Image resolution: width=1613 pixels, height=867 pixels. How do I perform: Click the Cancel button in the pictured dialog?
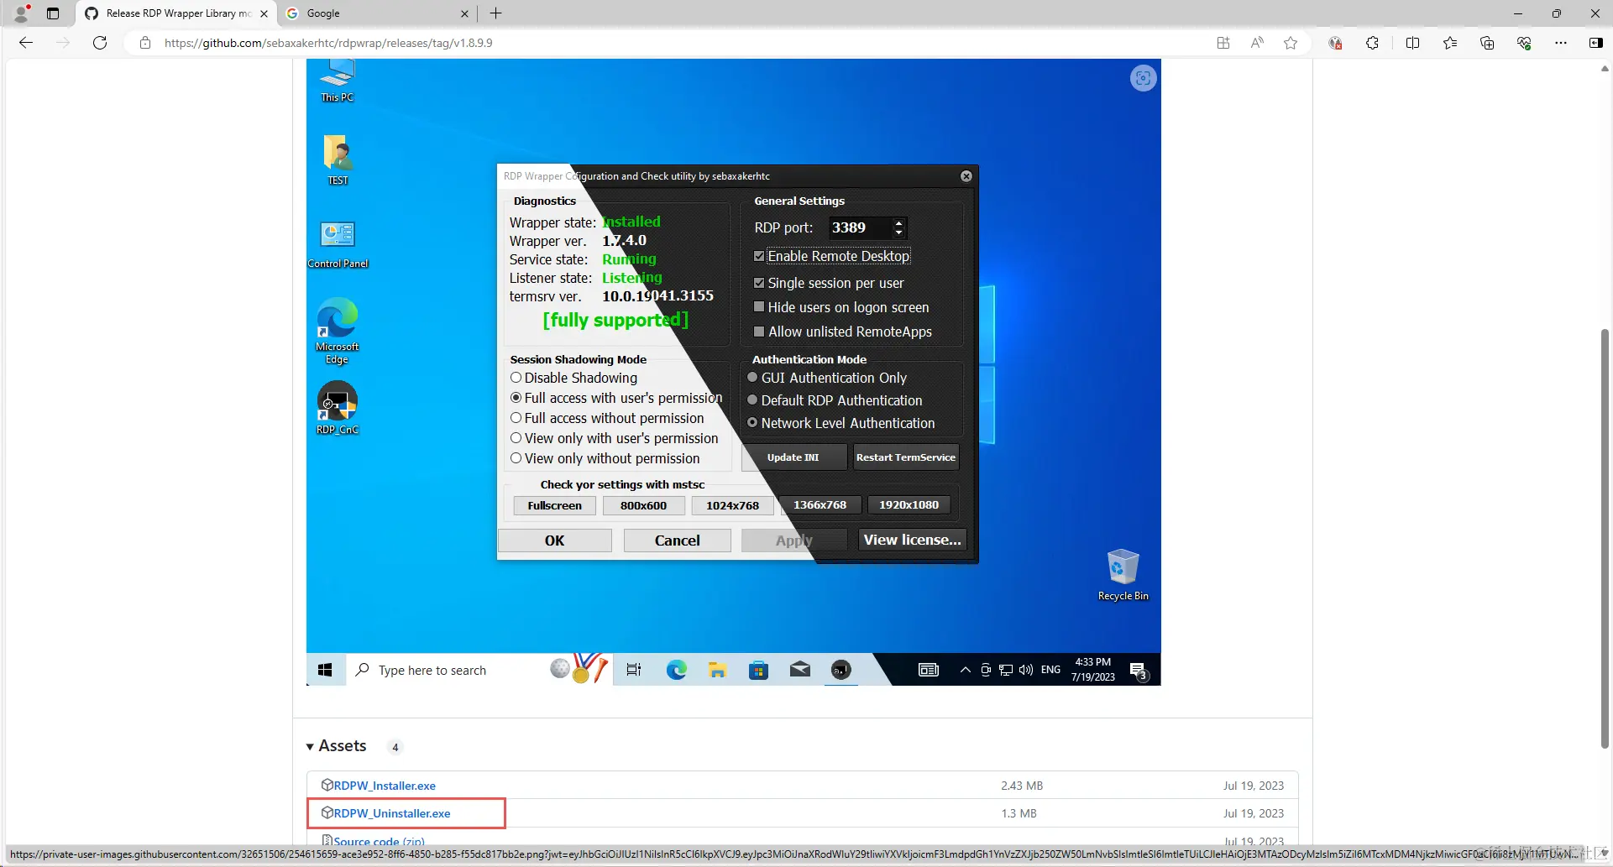(x=677, y=541)
